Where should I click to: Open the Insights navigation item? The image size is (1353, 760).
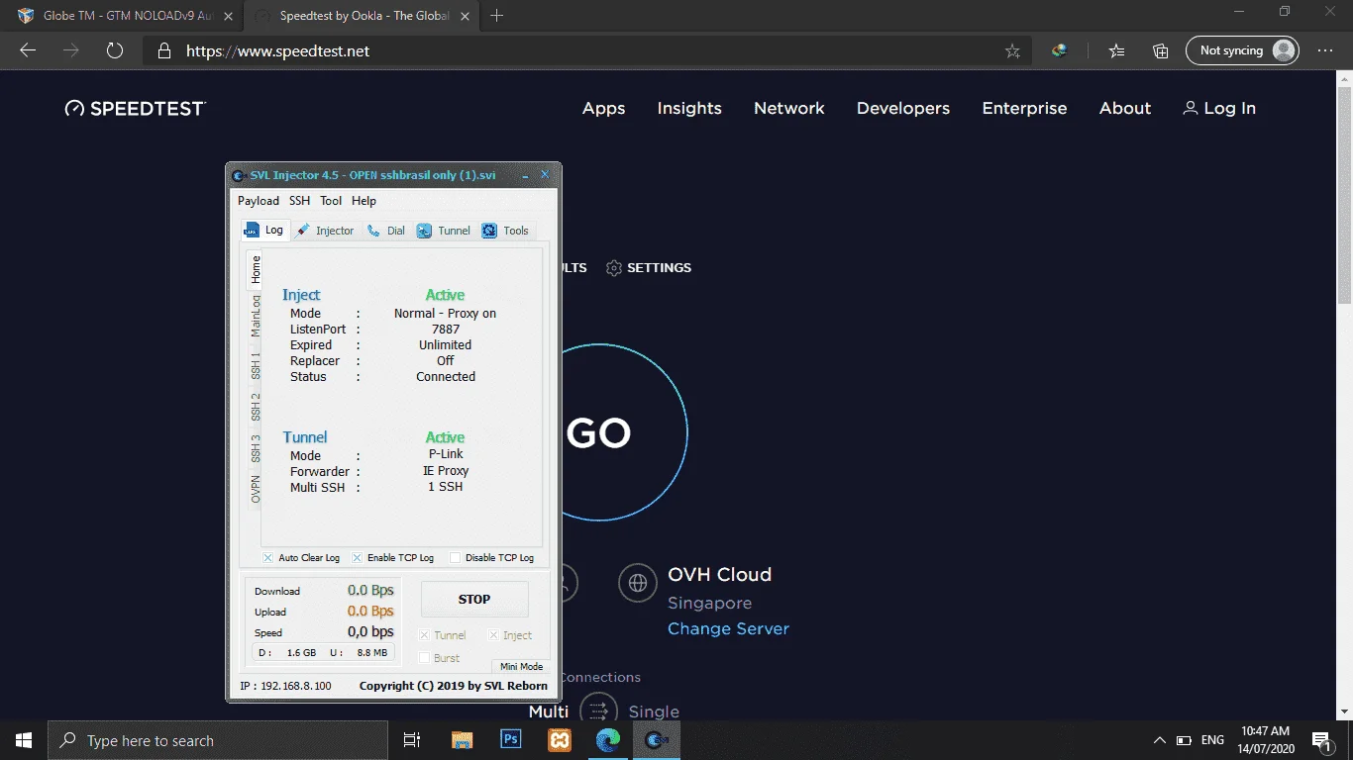click(689, 108)
